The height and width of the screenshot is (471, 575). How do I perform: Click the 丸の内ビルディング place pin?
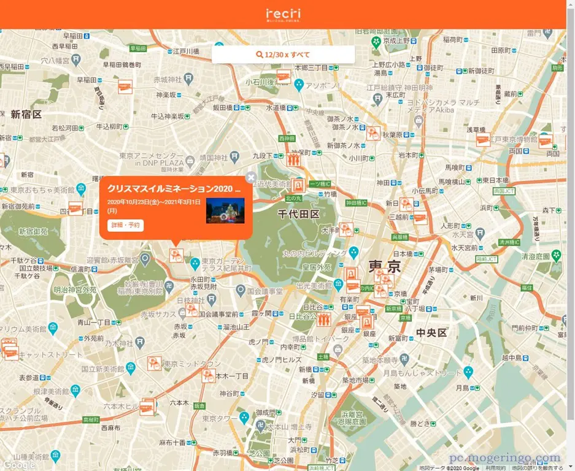[x=353, y=252]
